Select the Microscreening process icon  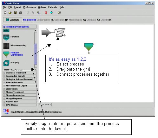6,46
